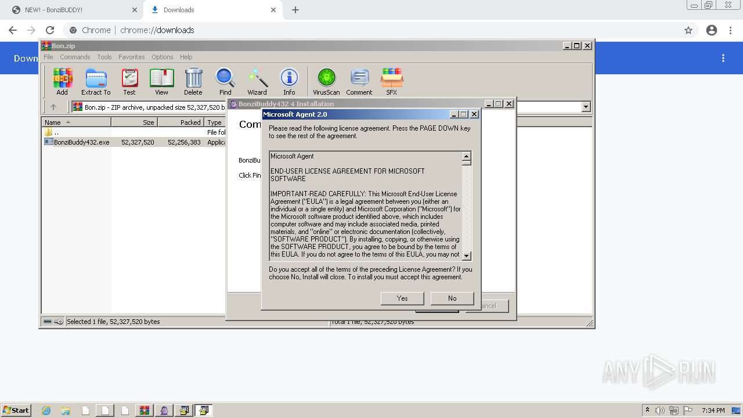Screen dimensions: 743x418
Task: Click WinRAR taskbar button
Action: (x=145, y=410)
